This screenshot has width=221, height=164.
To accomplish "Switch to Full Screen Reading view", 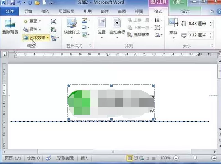I will pyautogui.click(x=136, y=158).
